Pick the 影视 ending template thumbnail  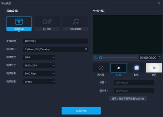(136, 68)
